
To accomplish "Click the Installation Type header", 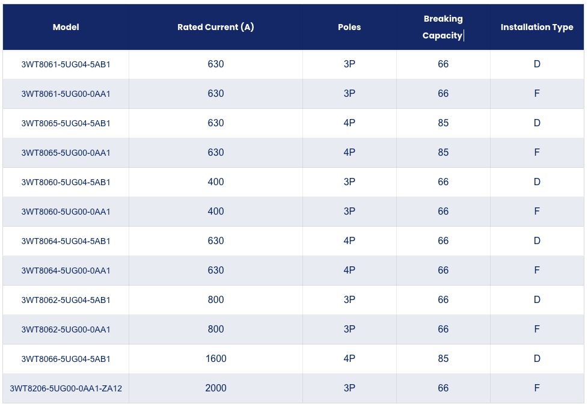I will pos(537,27).
